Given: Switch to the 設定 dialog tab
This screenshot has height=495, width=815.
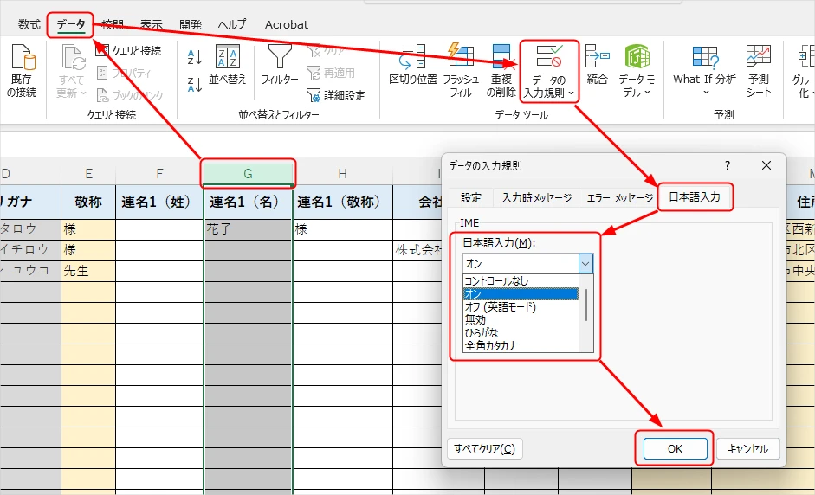Looking at the screenshot, I should pyautogui.click(x=471, y=198).
